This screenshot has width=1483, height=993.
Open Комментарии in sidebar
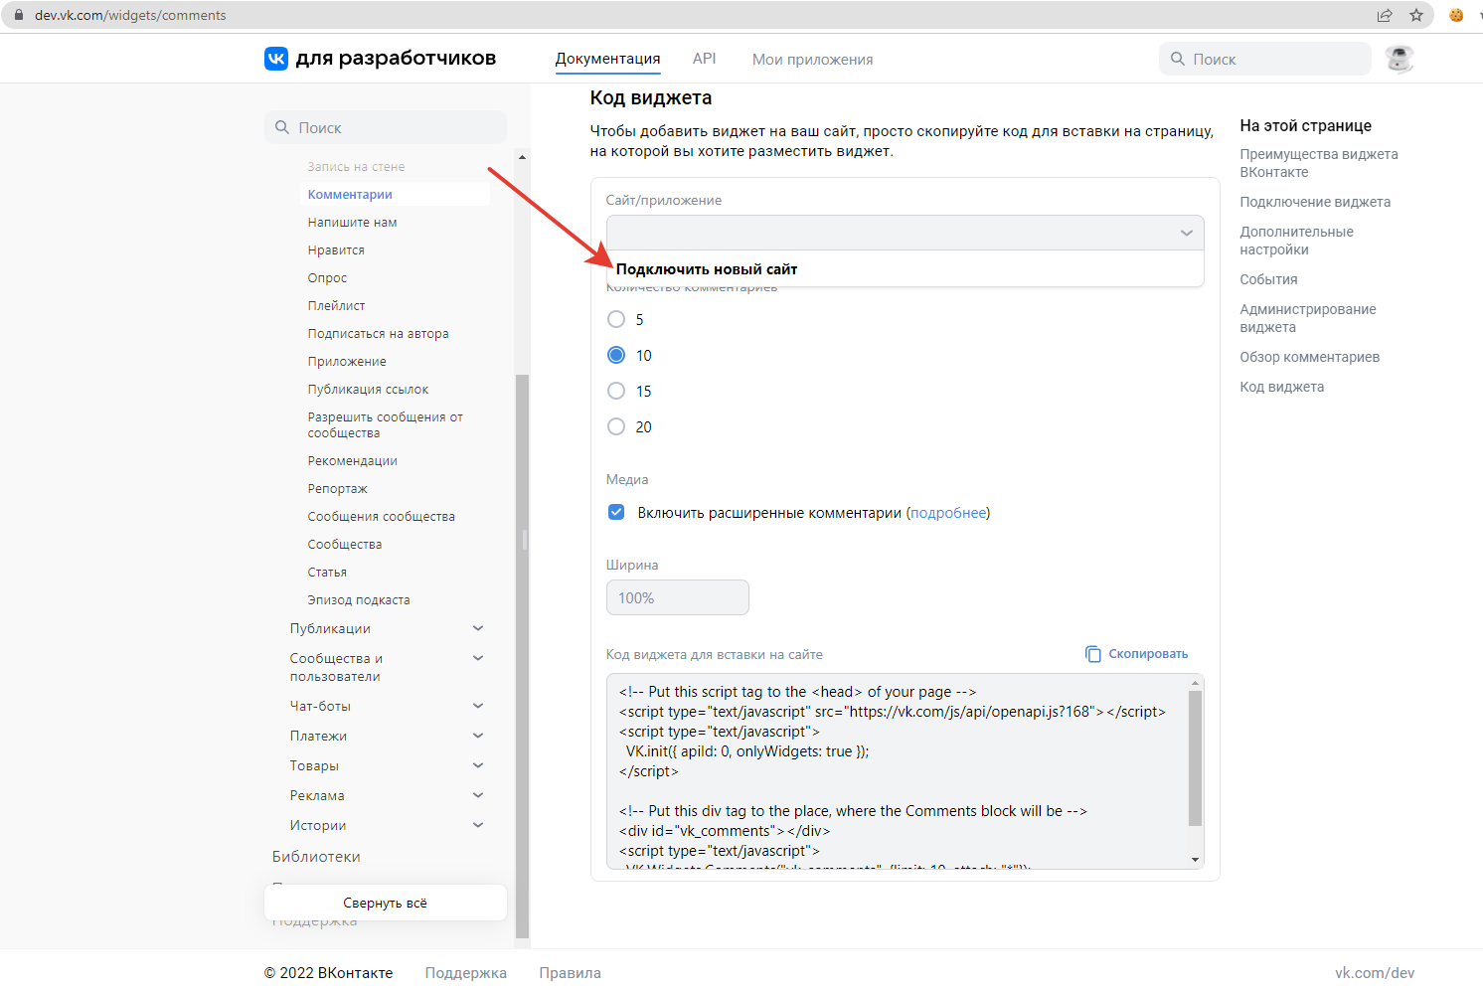[x=396, y=195]
